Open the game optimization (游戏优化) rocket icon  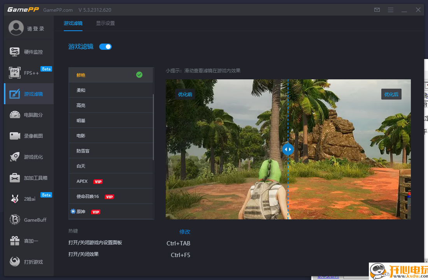[x=14, y=157]
